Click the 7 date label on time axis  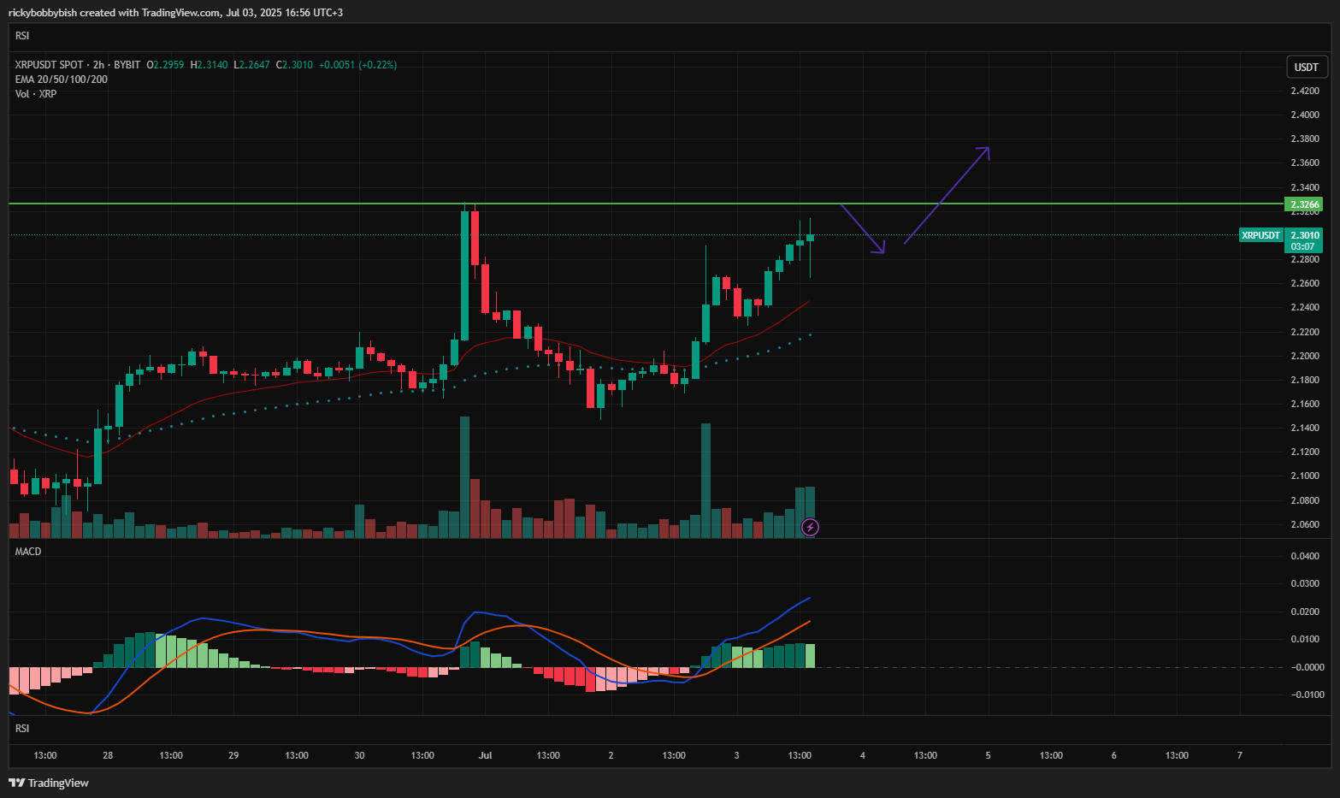[x=1239, y=755]
